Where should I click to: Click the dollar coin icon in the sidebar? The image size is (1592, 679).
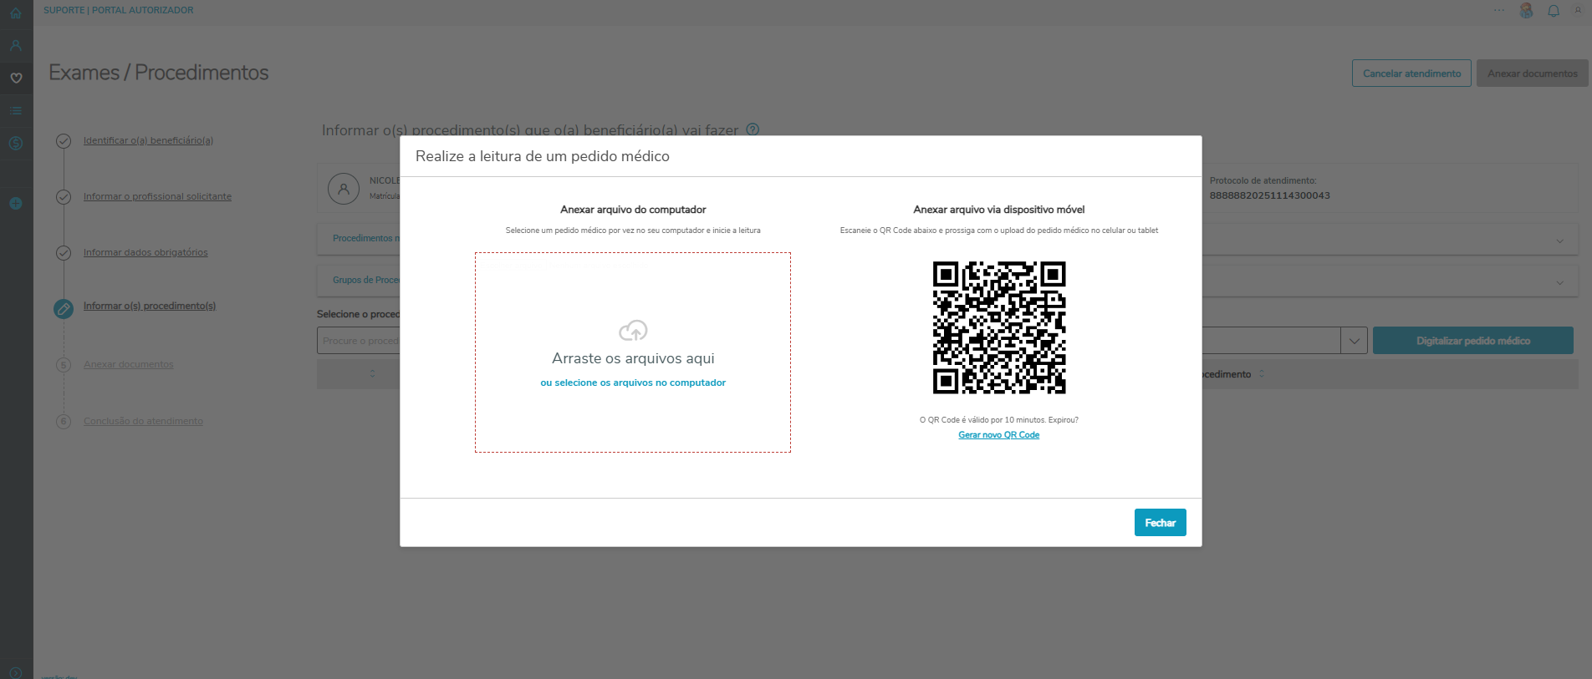pos(16,143)
